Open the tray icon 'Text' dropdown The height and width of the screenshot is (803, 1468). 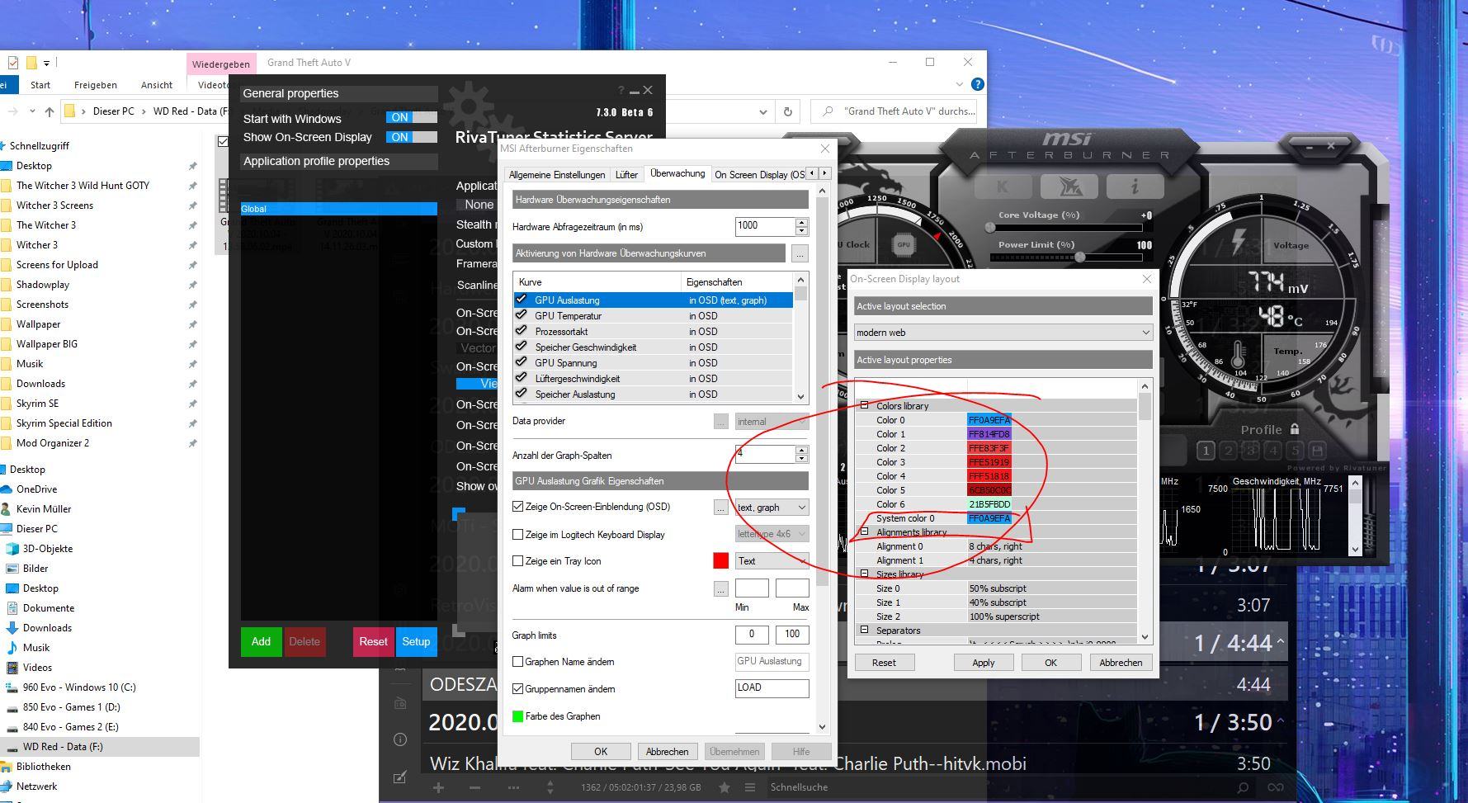tap(772, 561)
